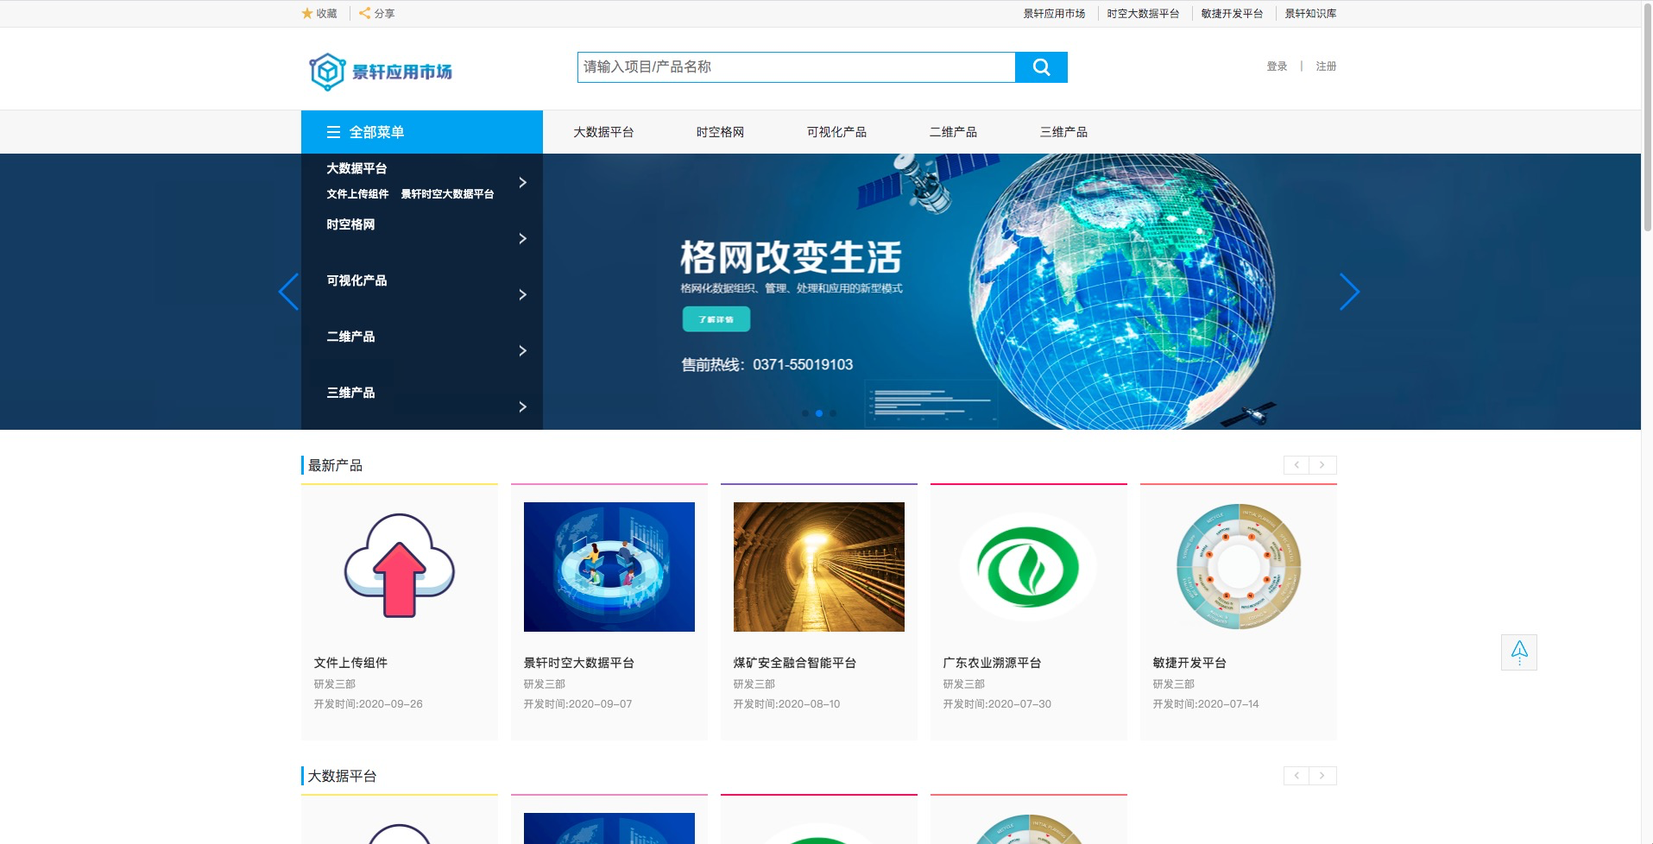Click the 文件上传组件 product title

(x=350, y=663)
